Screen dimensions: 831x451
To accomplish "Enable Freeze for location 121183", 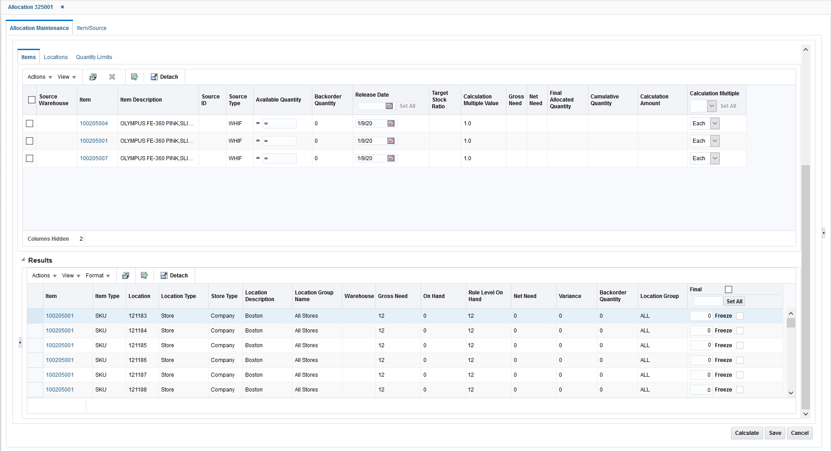I will [x=739, y=315].
